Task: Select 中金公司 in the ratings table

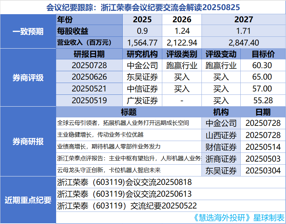Action: 142,65
